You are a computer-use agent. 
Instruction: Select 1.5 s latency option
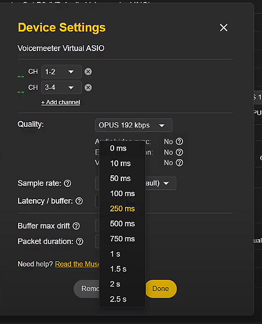(122, 269)
